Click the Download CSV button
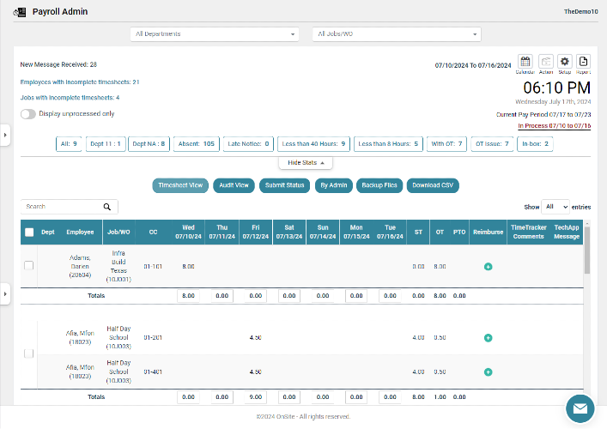The image size is (607, 429). tap(433, 185)
